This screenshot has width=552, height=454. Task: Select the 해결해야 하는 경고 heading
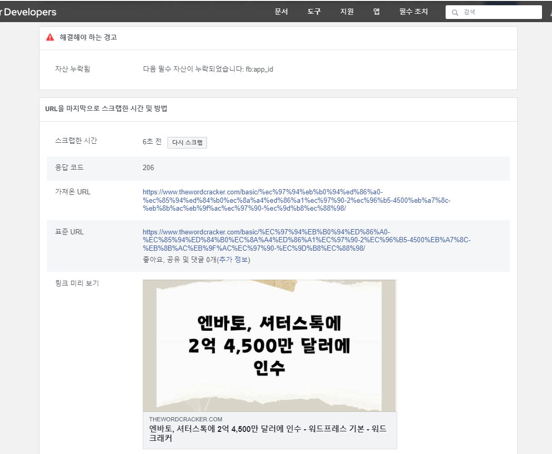tap(88, 37)
